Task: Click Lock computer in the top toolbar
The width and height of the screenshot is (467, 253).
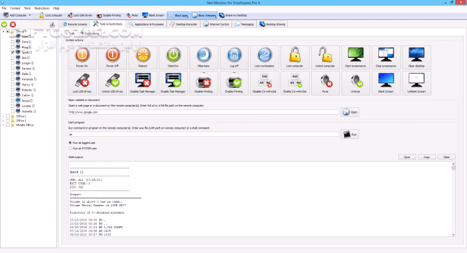Action: tap(51, 15)
